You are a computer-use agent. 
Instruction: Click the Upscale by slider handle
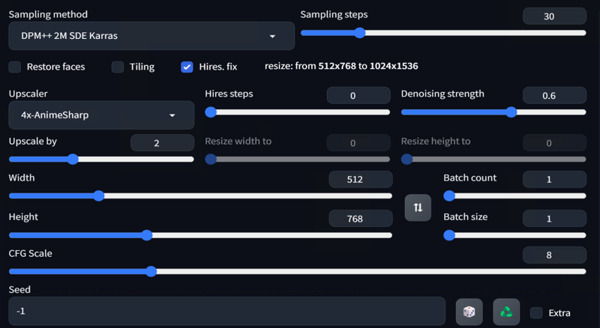coord(73,159)
